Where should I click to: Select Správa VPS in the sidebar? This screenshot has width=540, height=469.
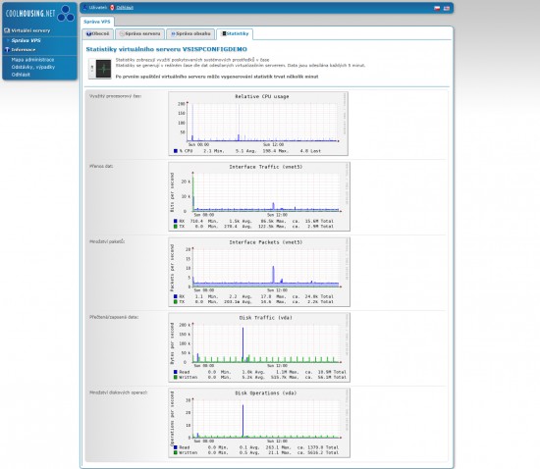coord(26,40)
